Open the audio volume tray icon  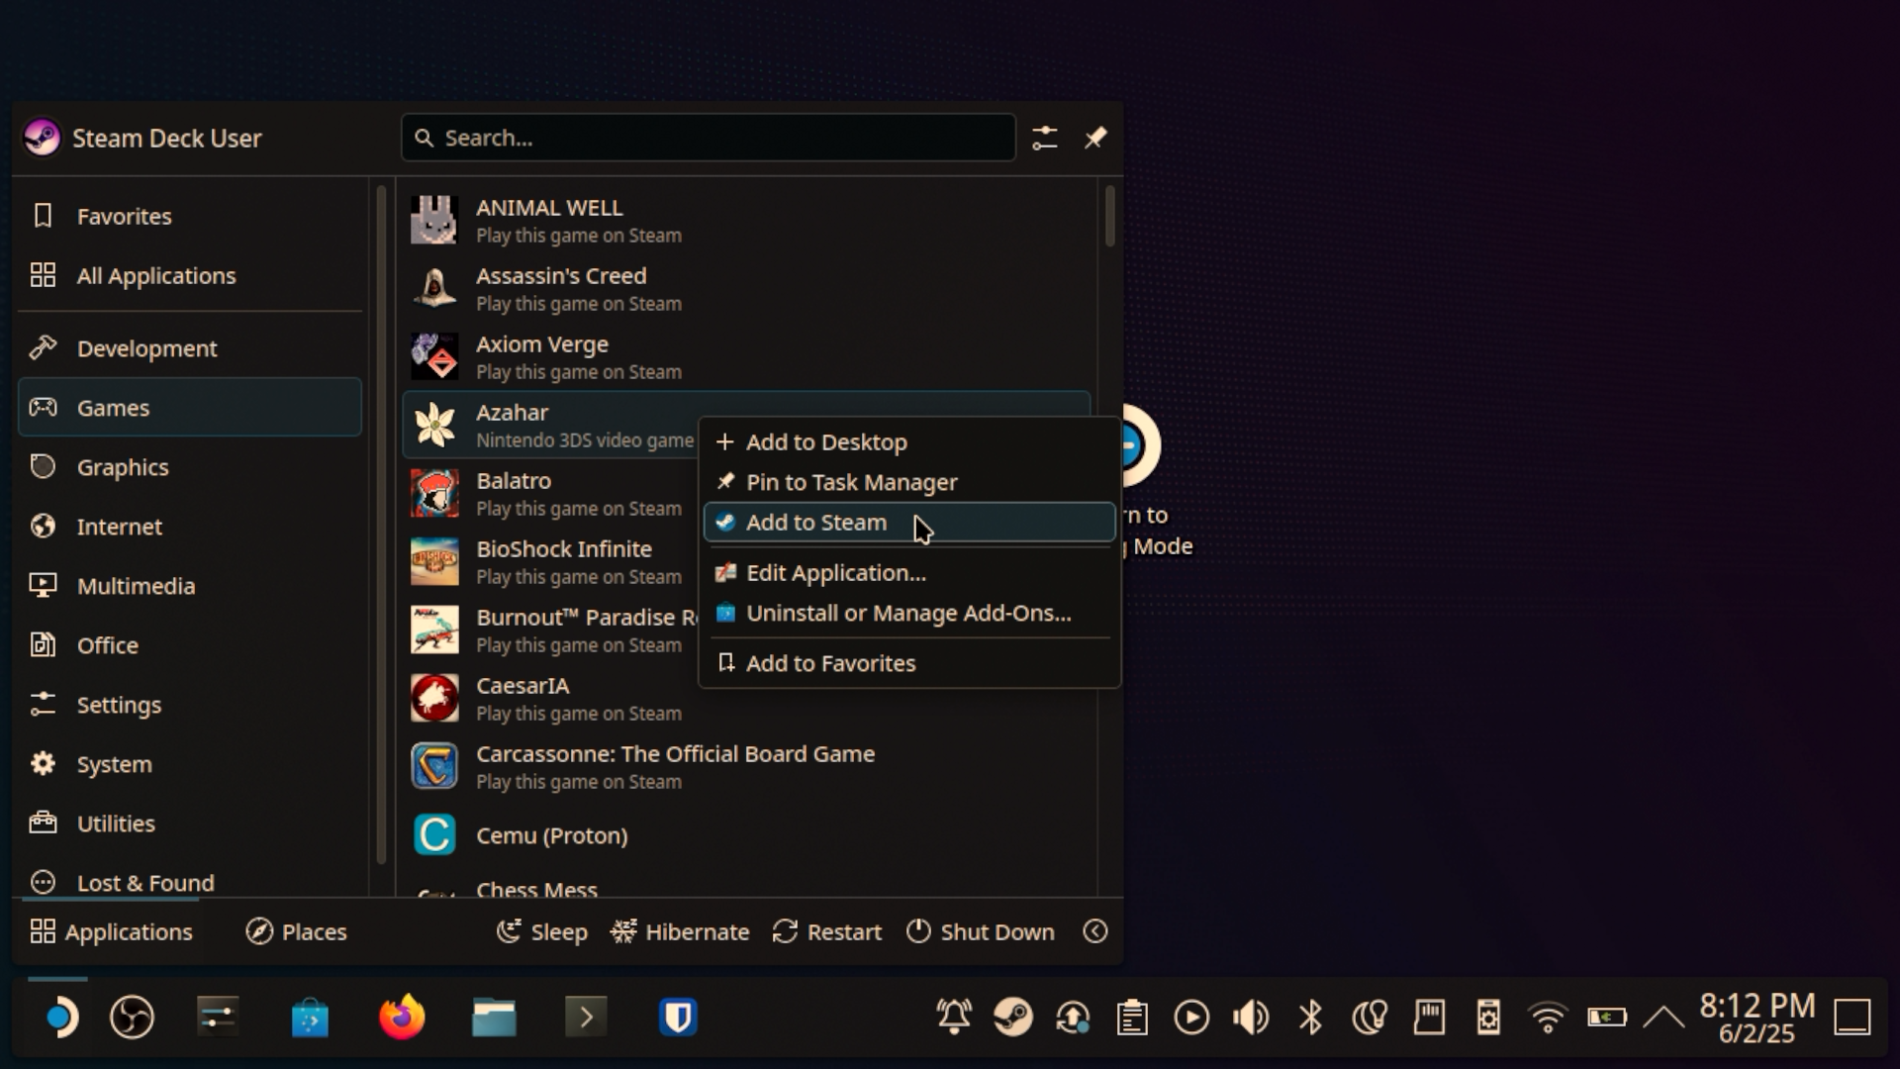[x=1251, y=1018]
